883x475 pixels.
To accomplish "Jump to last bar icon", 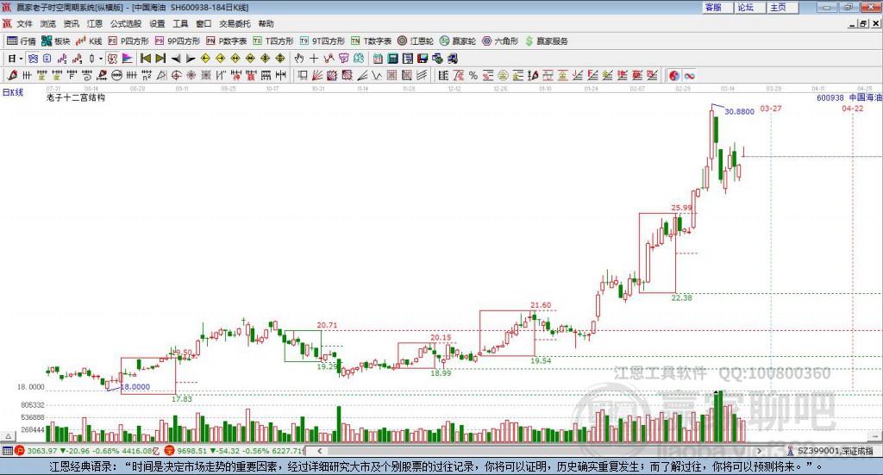I will 160,59.
